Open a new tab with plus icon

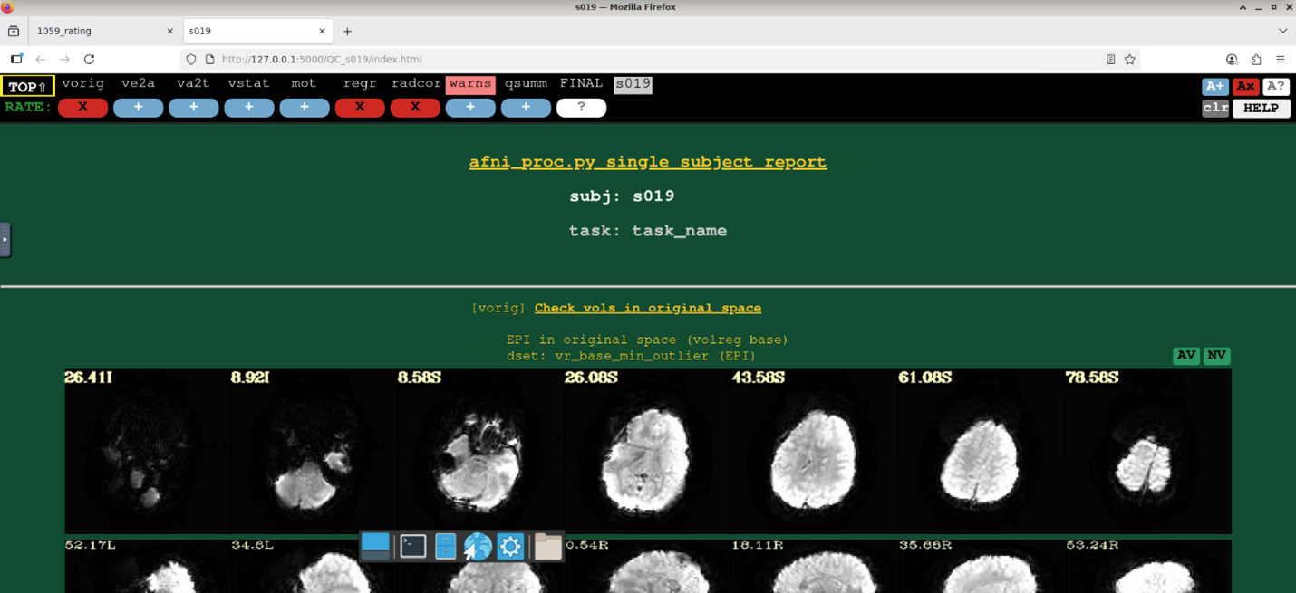[347, 31]
